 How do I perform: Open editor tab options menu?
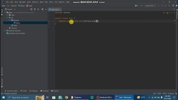(x=174, y=9)
